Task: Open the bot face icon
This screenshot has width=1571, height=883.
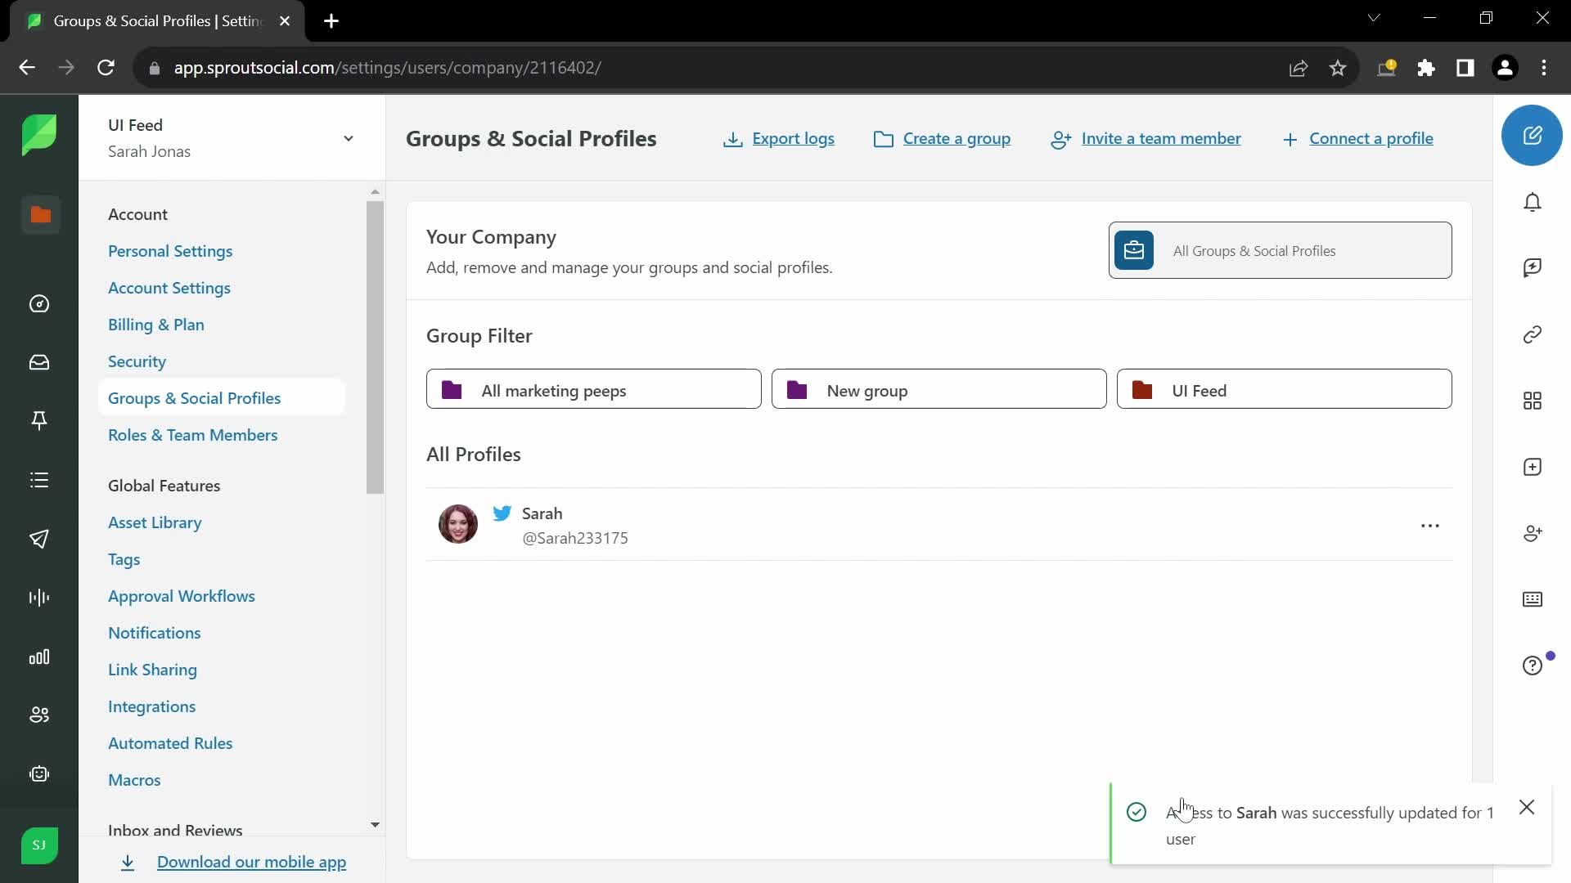Action: point(39,774)
